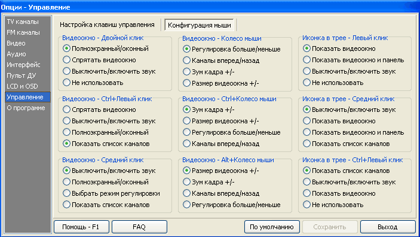Open help with Помощь - F1 button
The width and height of the screenshot is (420, 237).
tap(81, 227)
